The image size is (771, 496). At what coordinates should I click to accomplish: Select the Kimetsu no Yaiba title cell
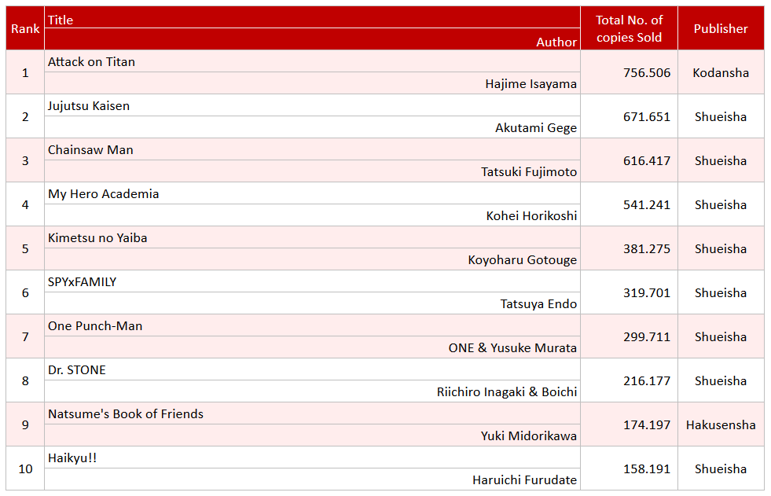tap(312, 237)
